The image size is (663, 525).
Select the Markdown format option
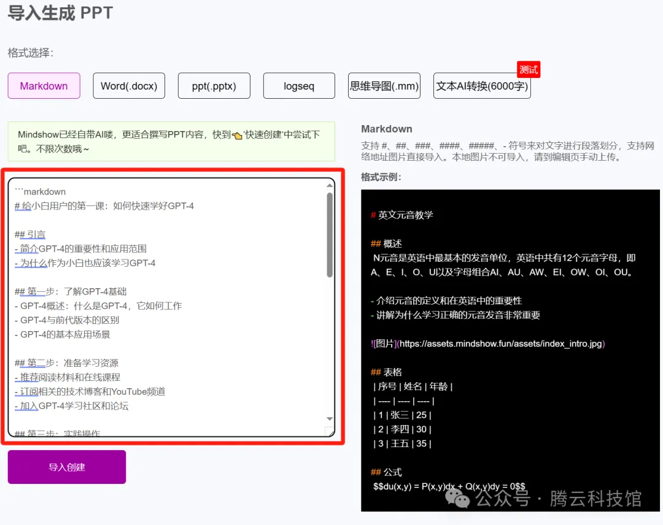(44, 85)
